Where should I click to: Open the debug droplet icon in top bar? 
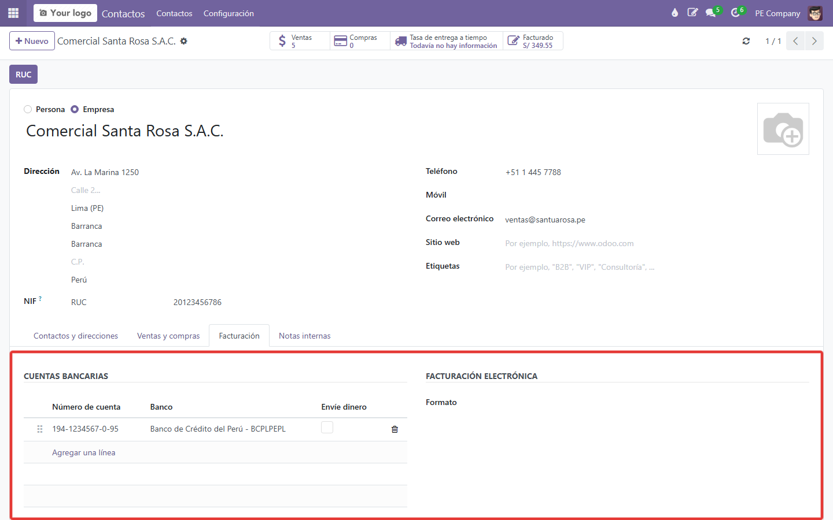(674, 13)
